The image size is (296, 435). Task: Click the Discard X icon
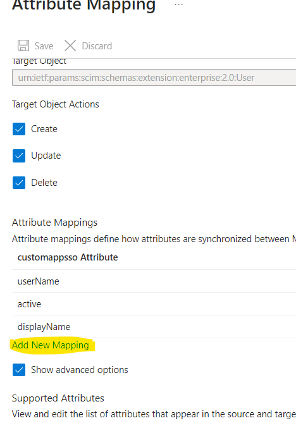pos(70,46)
